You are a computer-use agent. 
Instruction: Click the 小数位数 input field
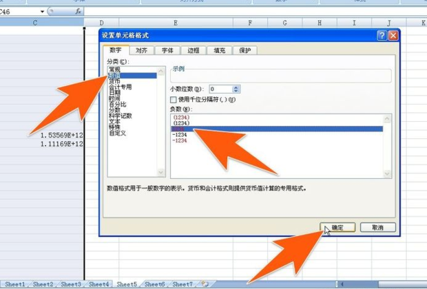(221, 89)
